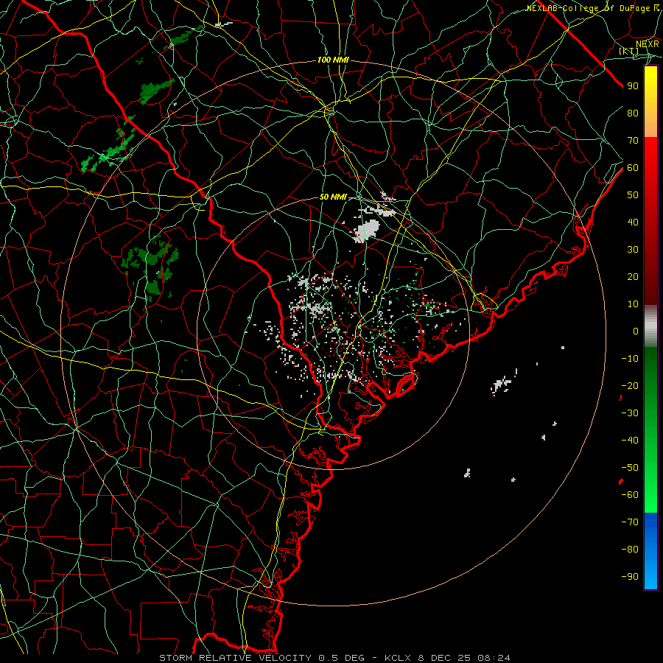663x663 pixels.
Task: Click the 50 value on velocity scale
Action: tap(633, 195)
